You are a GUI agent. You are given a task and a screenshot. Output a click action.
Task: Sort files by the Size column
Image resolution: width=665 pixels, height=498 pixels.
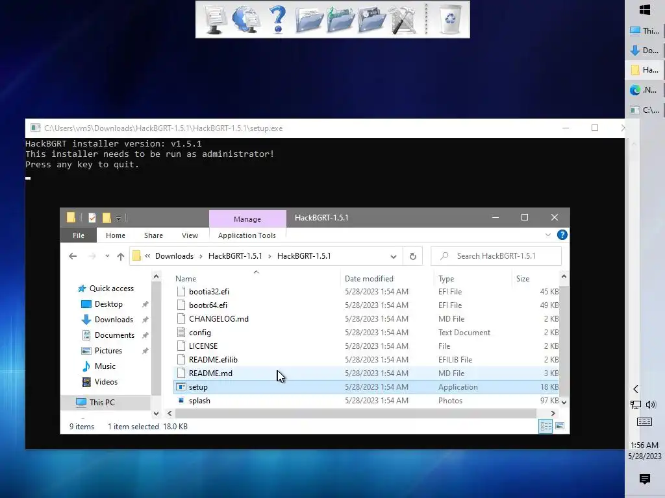point(535,279)
